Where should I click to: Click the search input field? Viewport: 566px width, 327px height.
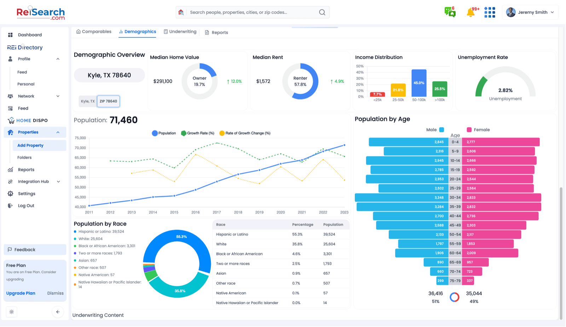(252, 12)
